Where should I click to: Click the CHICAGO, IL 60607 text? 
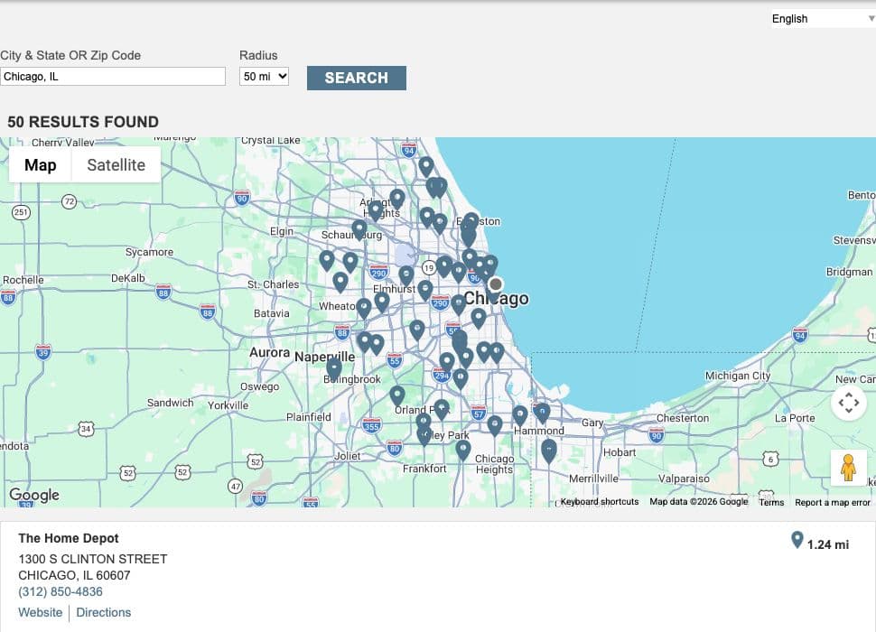(74, 575)
